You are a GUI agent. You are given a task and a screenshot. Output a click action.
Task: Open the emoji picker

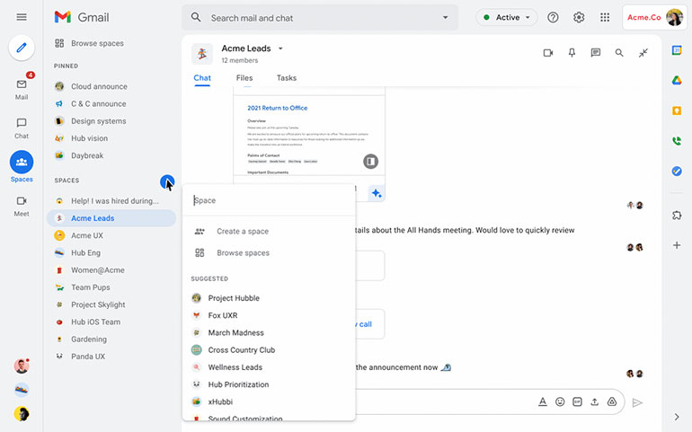(x=560, y=402)
